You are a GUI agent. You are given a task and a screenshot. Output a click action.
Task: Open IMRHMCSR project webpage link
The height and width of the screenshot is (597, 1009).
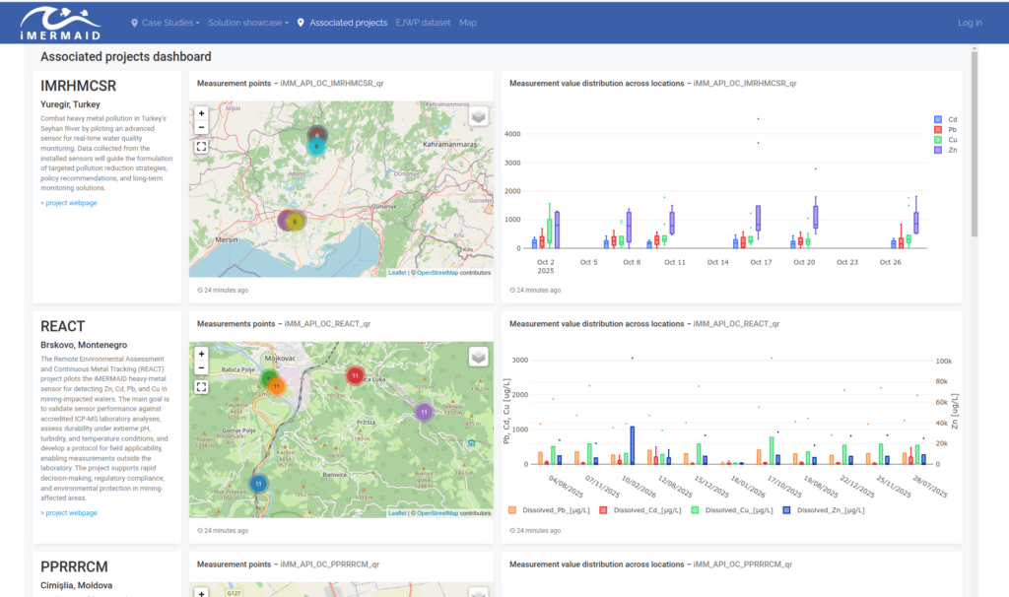tap(69, 203)
